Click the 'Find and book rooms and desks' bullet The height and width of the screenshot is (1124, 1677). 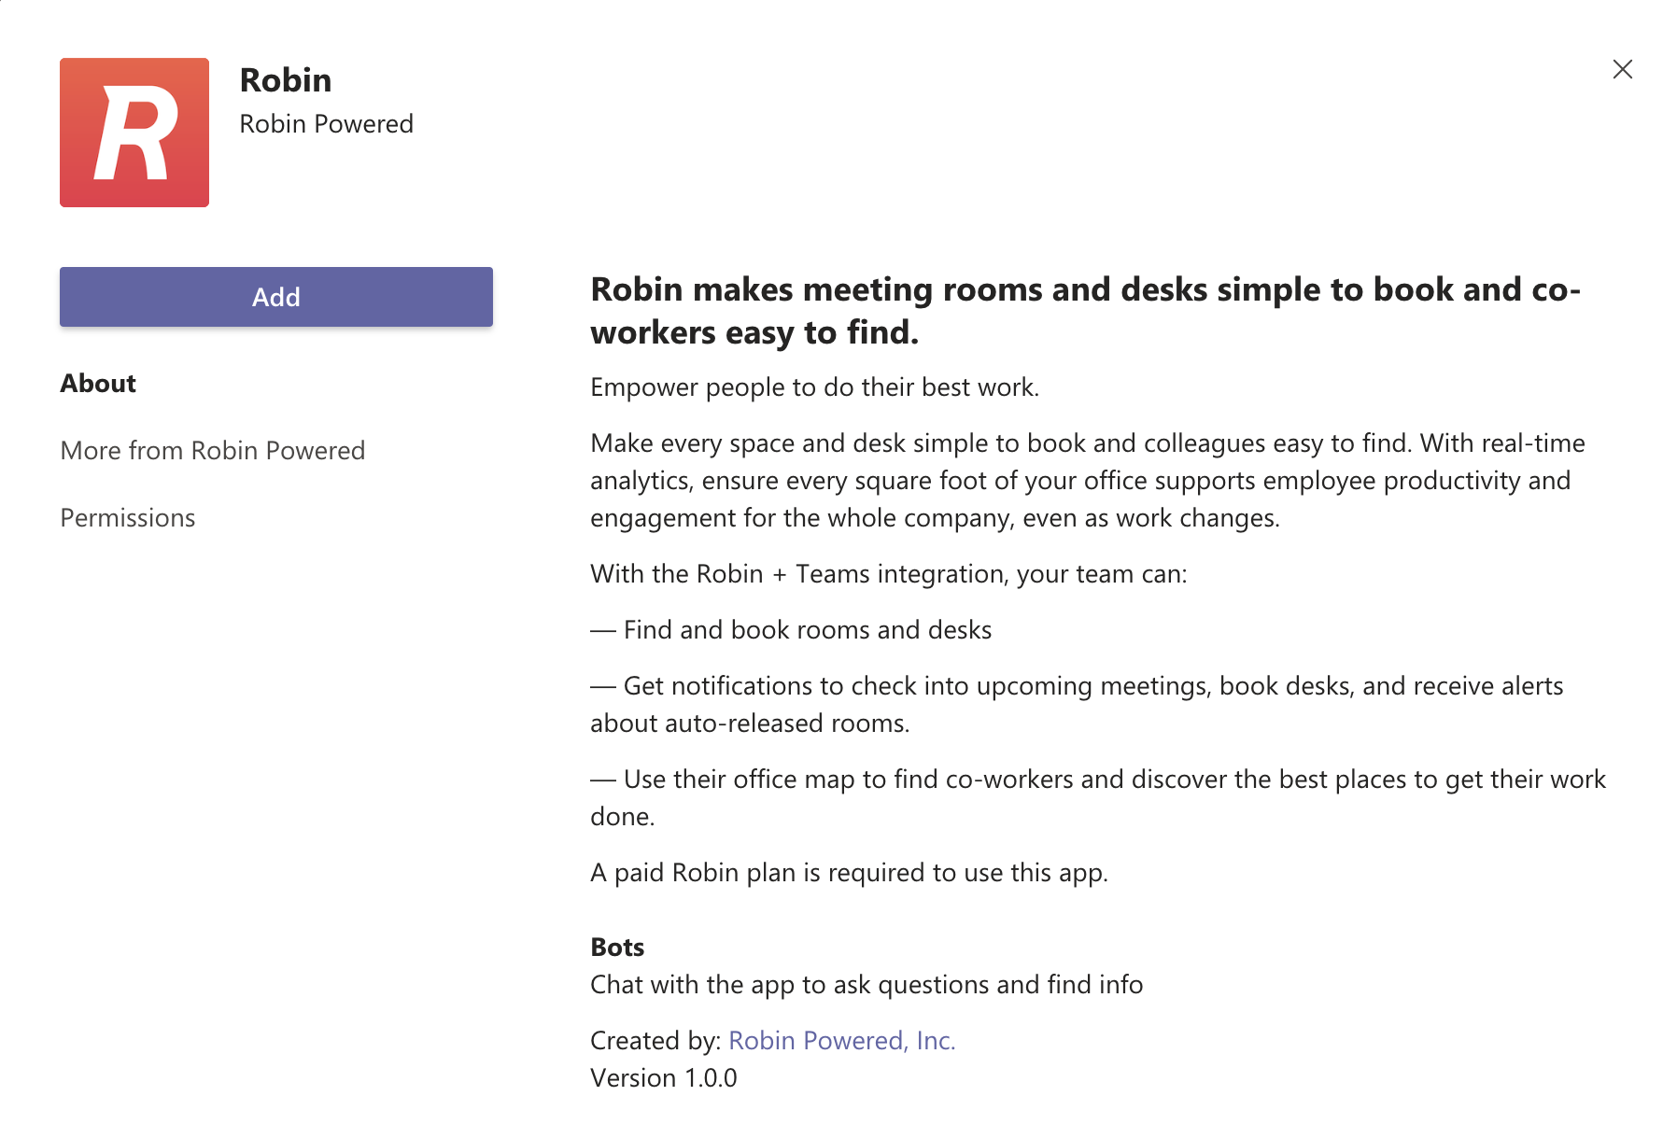tap(807, 630)
